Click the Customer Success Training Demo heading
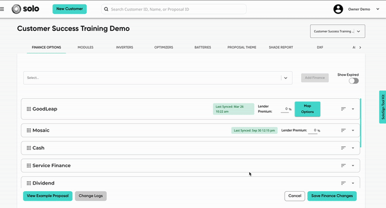386x208 pixels. tap(73, 29)
